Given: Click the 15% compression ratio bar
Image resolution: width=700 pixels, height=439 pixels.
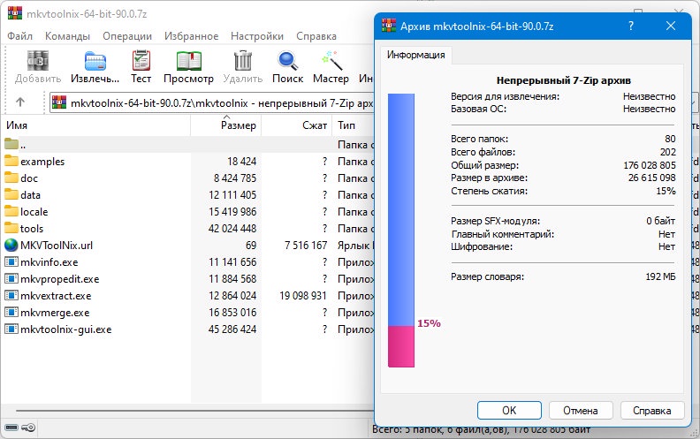Looking at the screenshot, I should [401, 231].
